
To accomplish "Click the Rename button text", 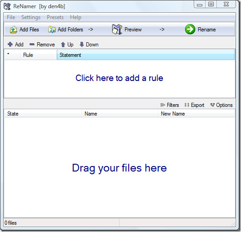I will coord(207,30).
